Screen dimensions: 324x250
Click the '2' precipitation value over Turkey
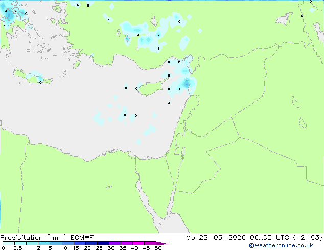tap(158, 35)
